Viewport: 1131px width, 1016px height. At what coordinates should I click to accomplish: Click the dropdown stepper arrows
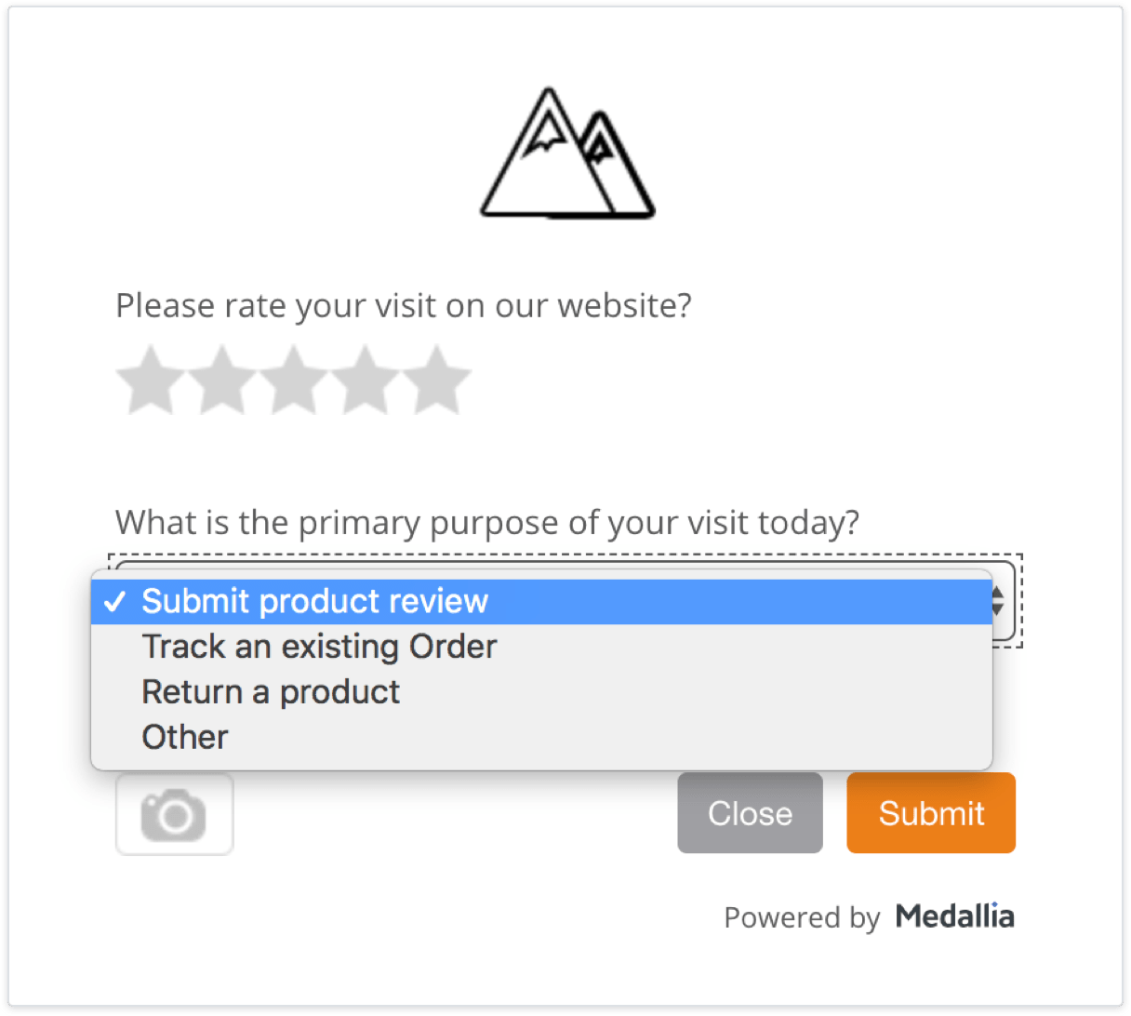click(x=1000, y=601)
